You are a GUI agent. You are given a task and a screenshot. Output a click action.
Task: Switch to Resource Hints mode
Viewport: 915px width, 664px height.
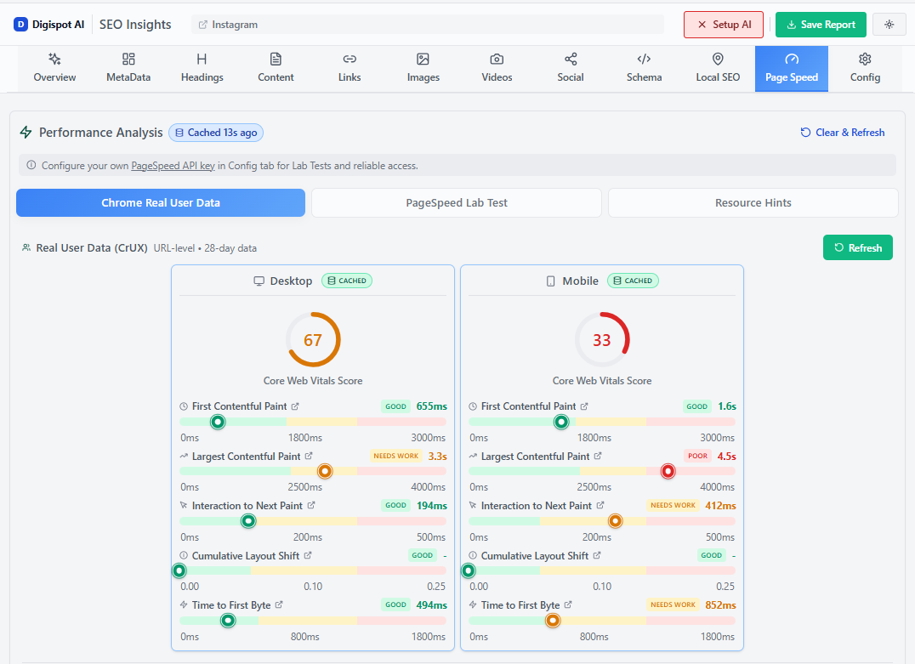(752, 202)
